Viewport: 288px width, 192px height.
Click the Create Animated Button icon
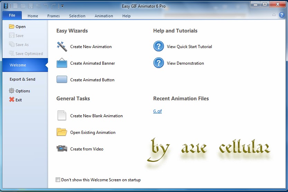coord(62,79)
